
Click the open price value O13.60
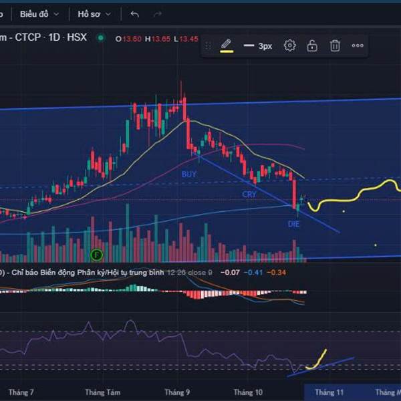[128, 39]
